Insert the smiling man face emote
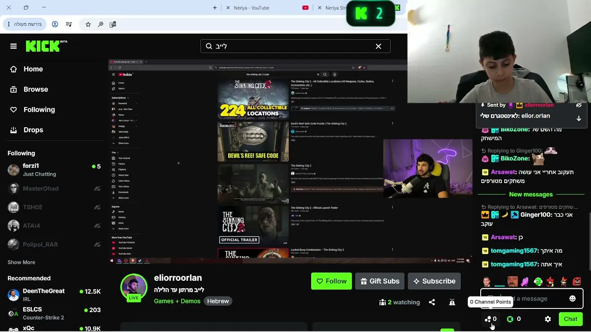Screen dimensions: 591x332 tap(486, 281)
